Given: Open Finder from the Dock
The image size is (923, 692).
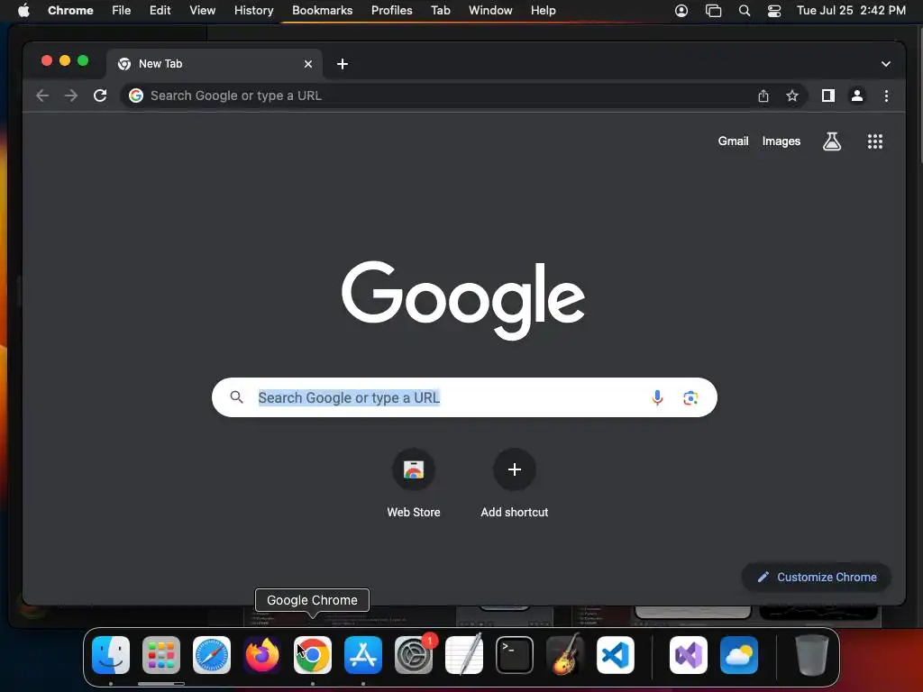Looking at the screenshot, I should [111, 655].
